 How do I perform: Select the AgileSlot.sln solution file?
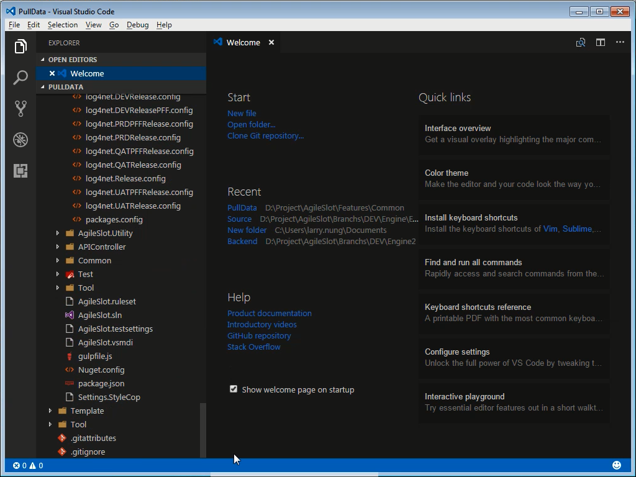(100, 315)
